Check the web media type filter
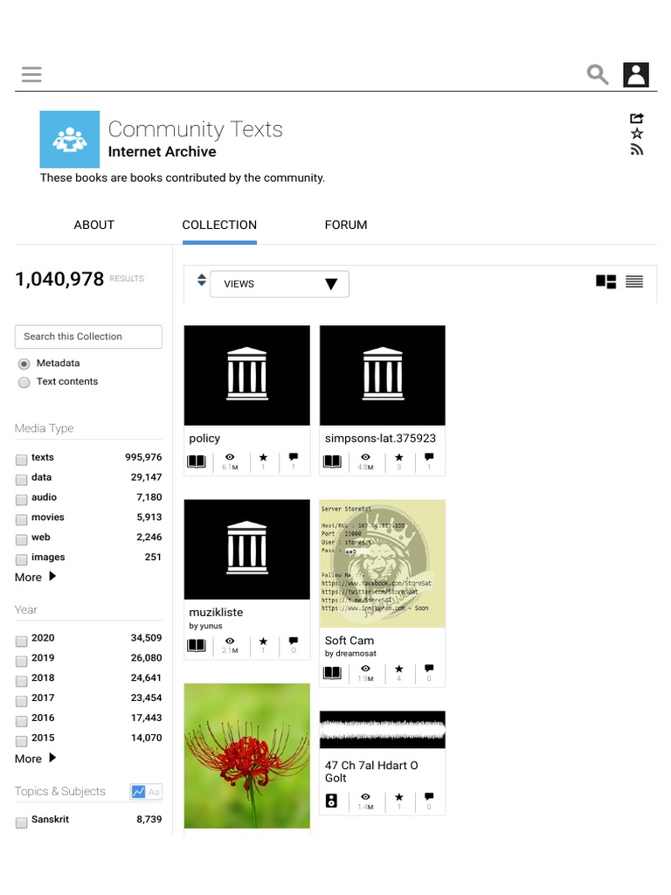671x895 pixels. [x=21, y=539]
